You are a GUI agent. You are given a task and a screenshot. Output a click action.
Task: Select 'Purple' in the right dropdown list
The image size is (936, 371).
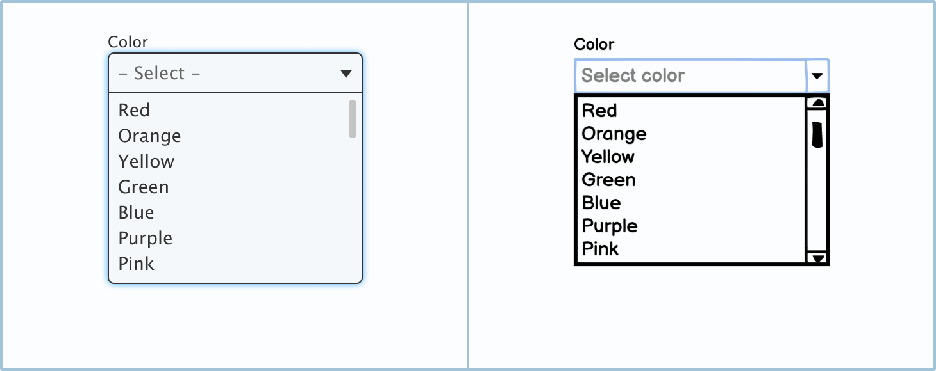tap(609, 225)
